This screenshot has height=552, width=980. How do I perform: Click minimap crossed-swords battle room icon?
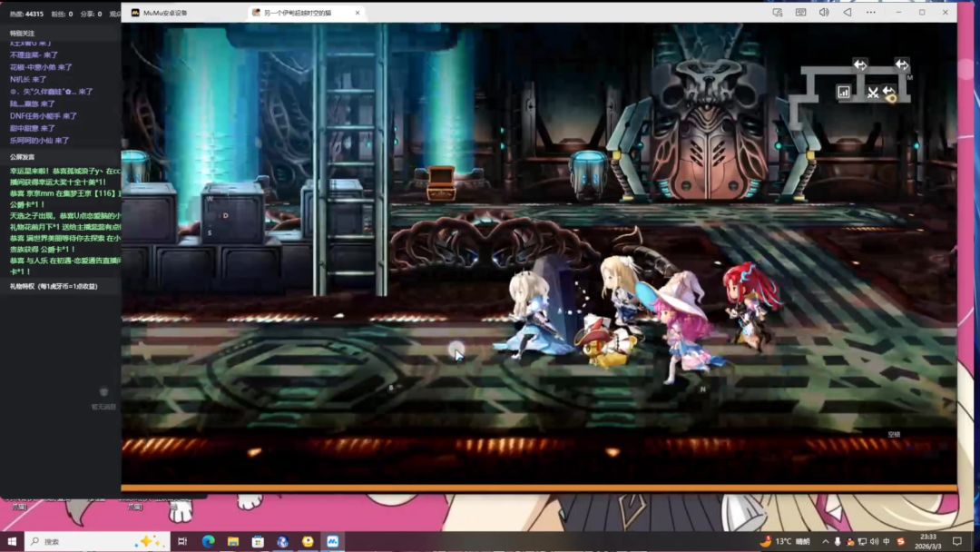coord(873,94)
